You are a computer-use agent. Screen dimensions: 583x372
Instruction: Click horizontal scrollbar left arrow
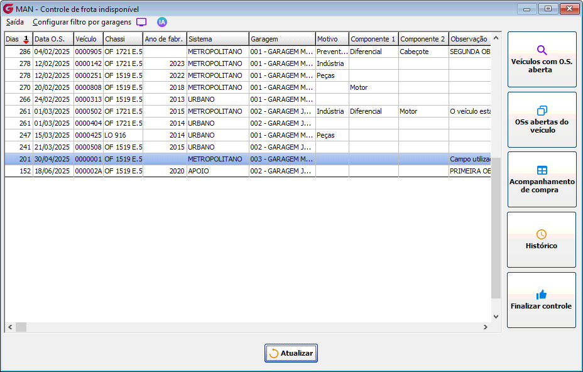coord(10,327)
